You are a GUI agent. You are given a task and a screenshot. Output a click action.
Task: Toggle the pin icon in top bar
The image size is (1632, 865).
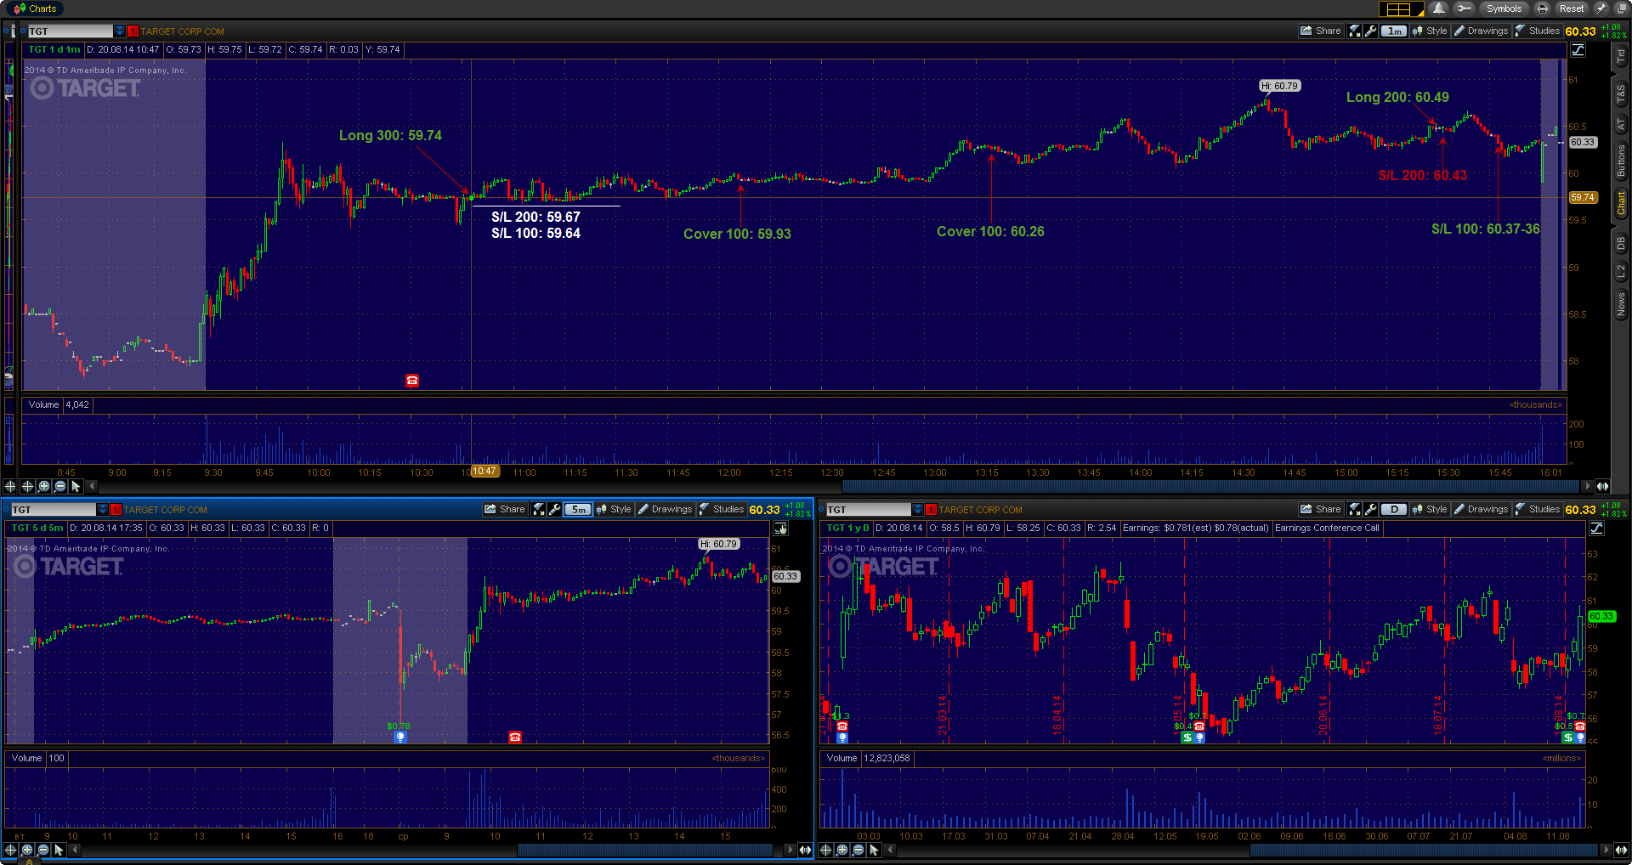pos(1601,8)
